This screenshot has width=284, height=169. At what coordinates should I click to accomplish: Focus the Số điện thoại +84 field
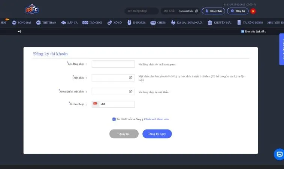point(117,104)
